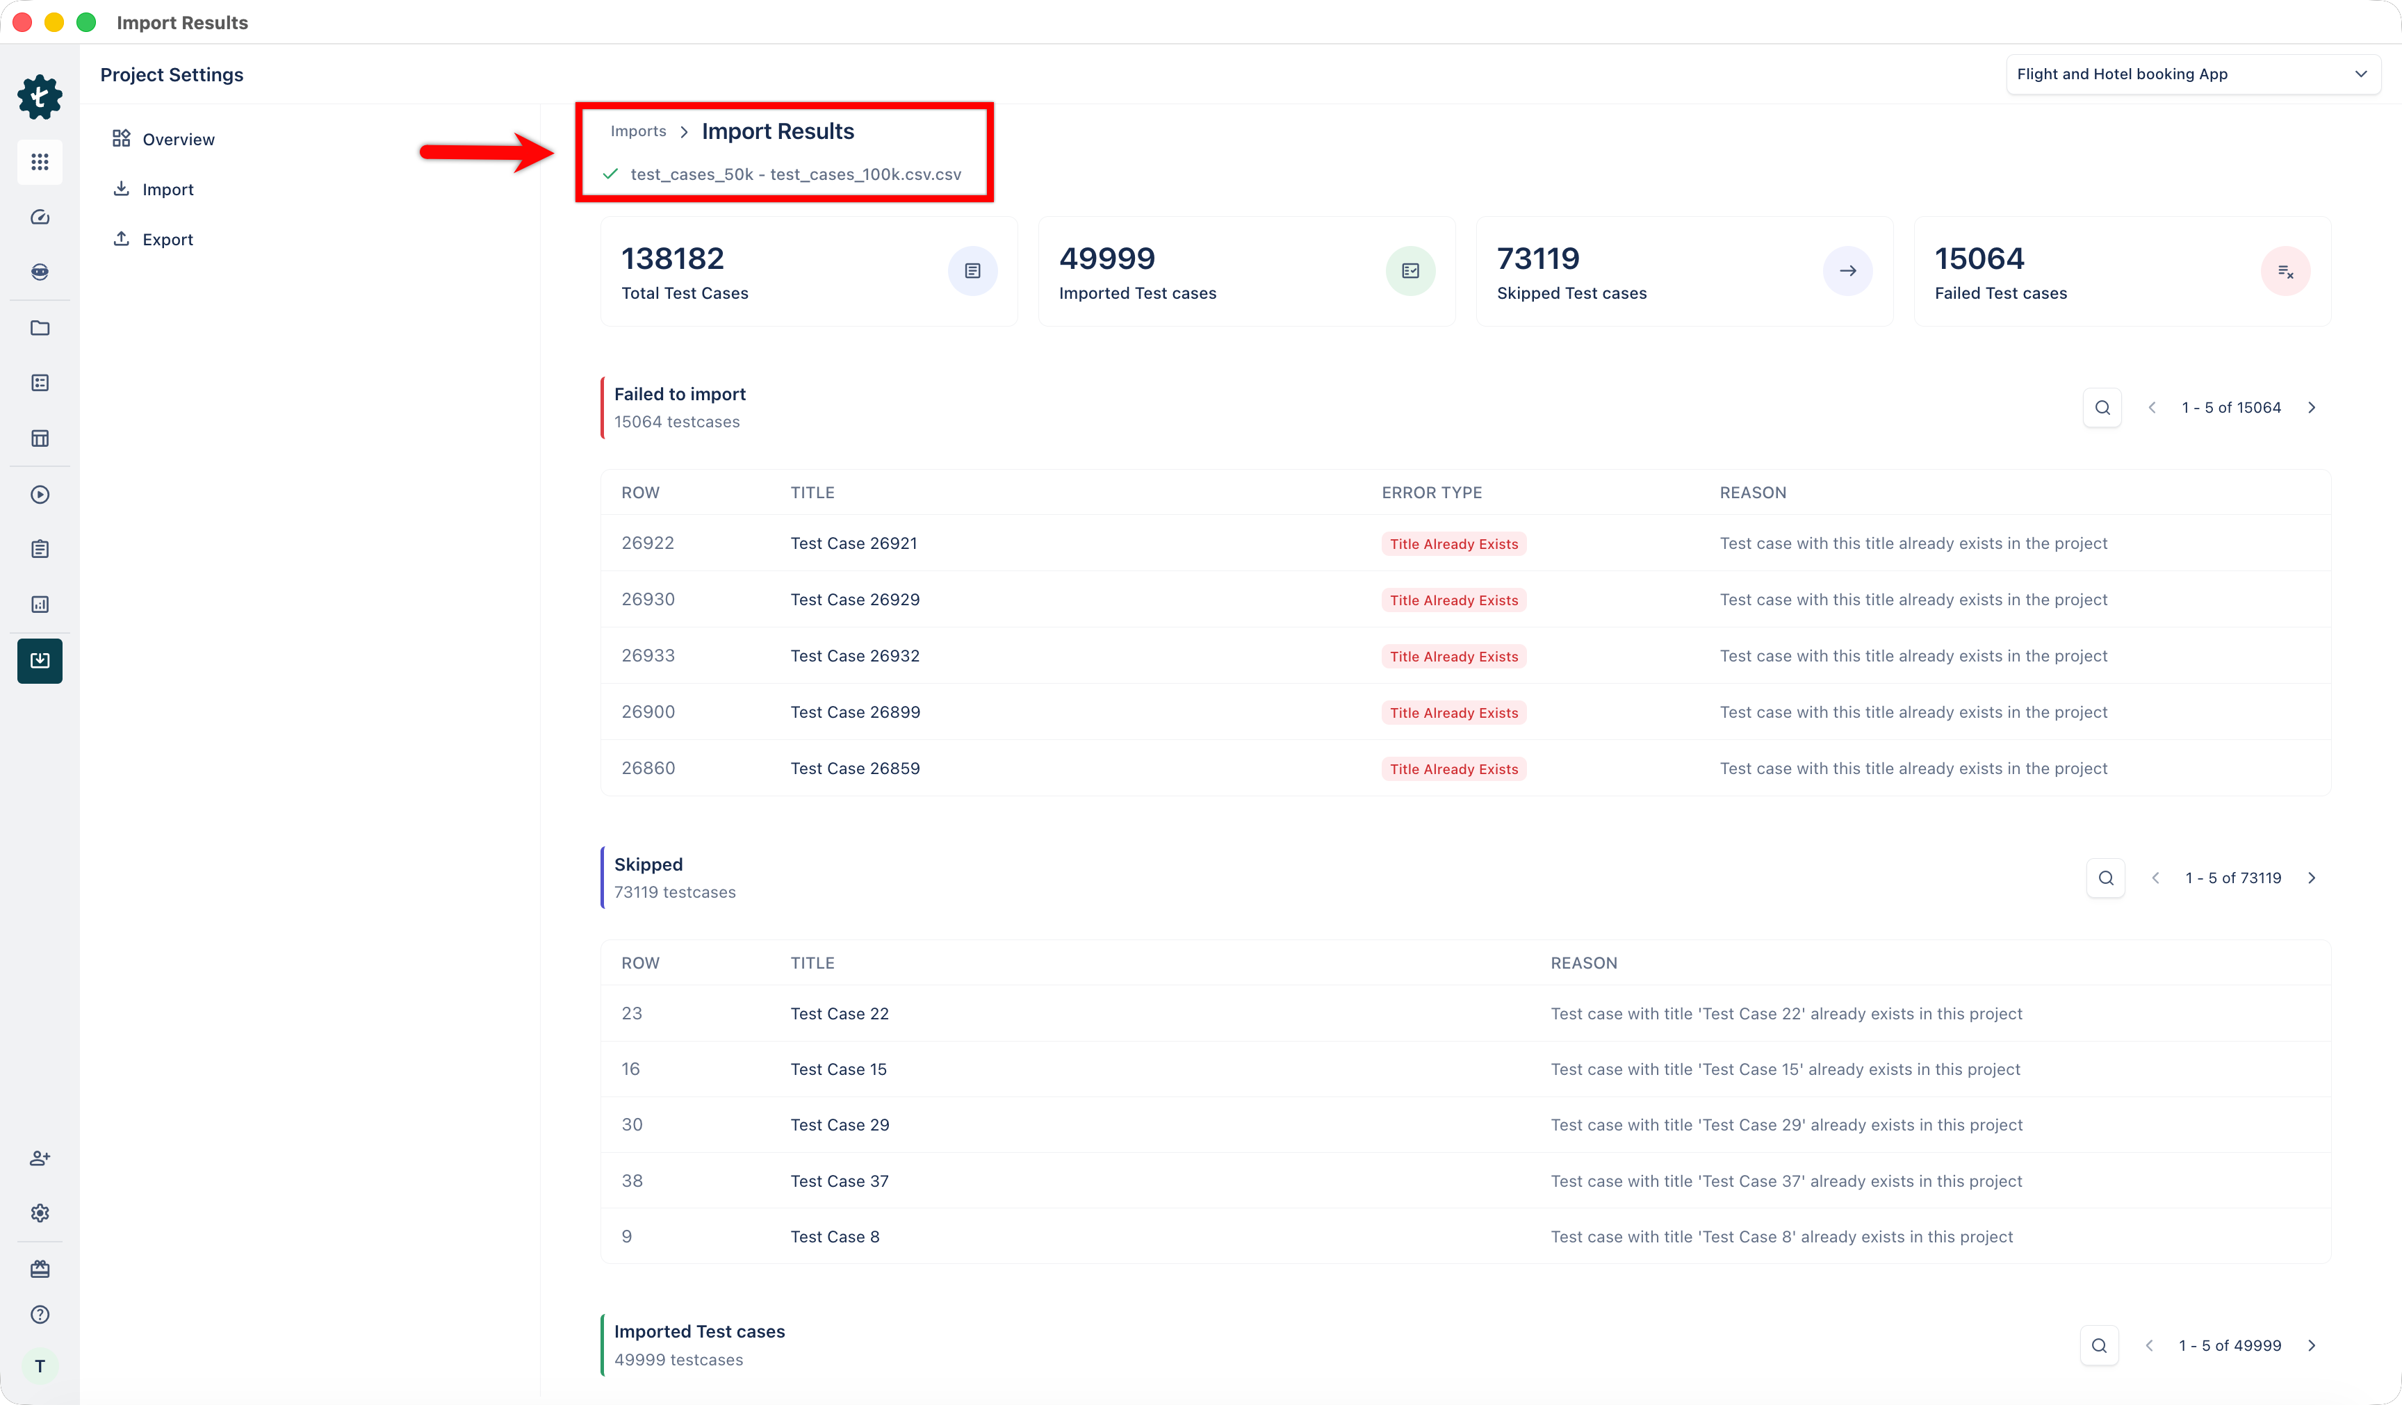Search within Failed to import list

[2102, 408]
